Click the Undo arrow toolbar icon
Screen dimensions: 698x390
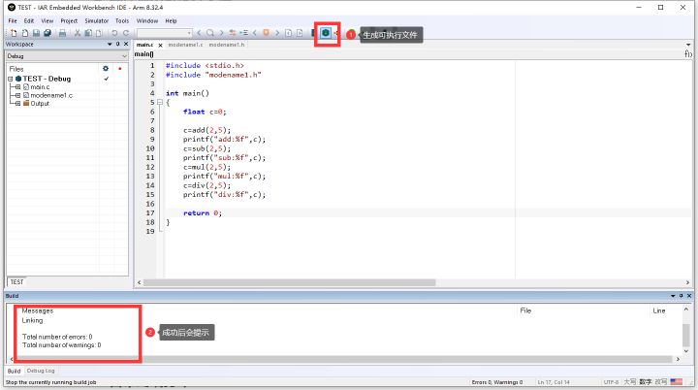pyautogui.click(x=114, y=33)
